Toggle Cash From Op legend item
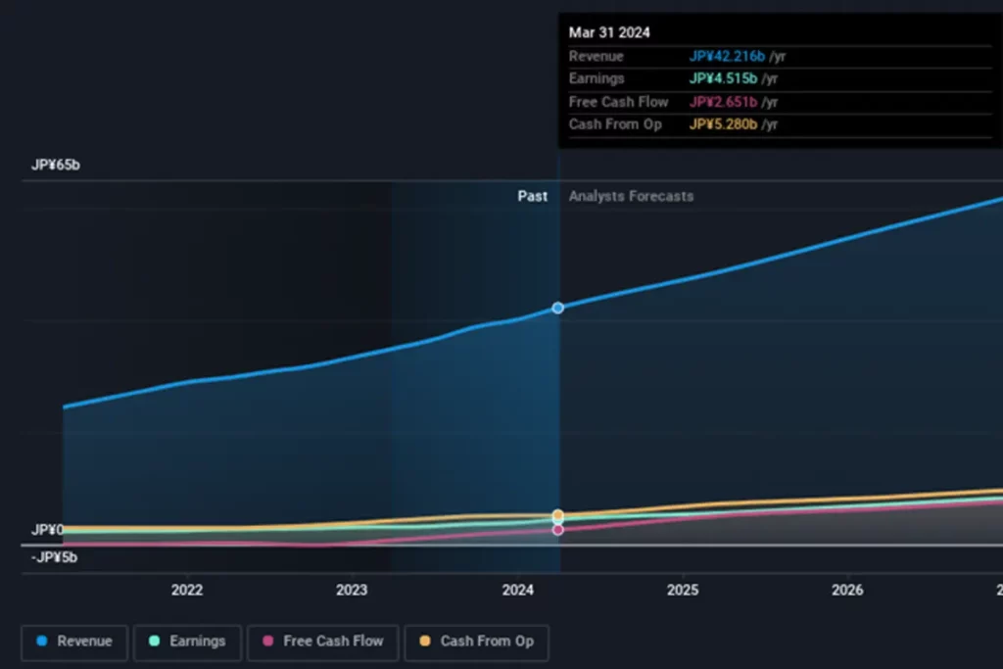Screen dimensions: 1003x669 coord(476,642)
